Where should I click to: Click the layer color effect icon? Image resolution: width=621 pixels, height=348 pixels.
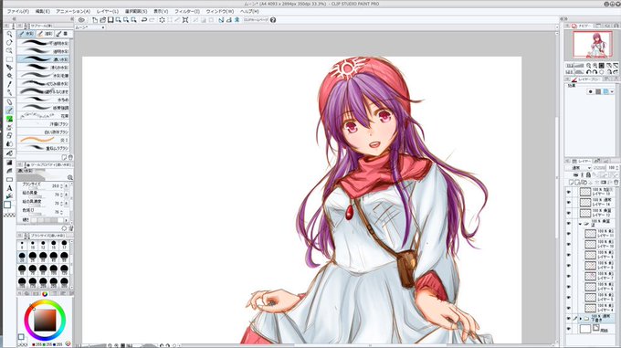(605, 91)
